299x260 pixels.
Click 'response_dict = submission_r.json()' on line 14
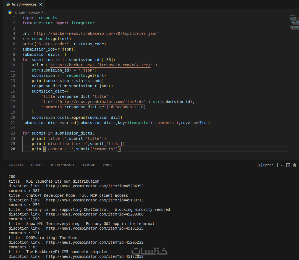(x=72, y=86)
